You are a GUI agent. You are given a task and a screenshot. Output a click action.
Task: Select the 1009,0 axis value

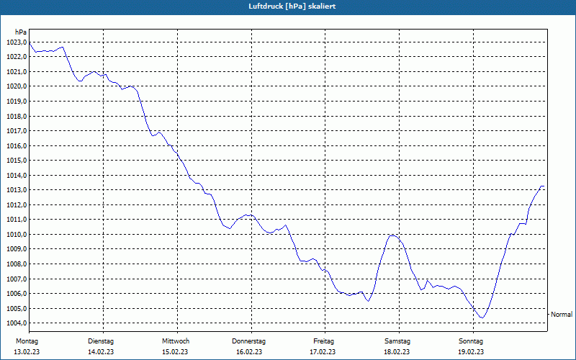tap(17, 248)
